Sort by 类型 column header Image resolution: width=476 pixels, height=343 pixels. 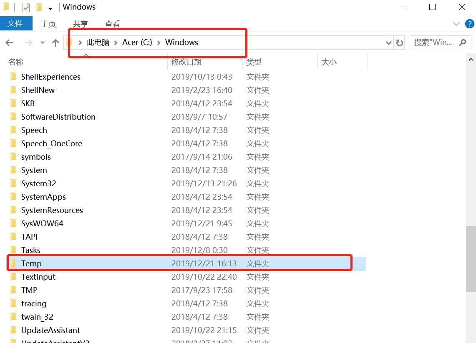tap(254, 62)
